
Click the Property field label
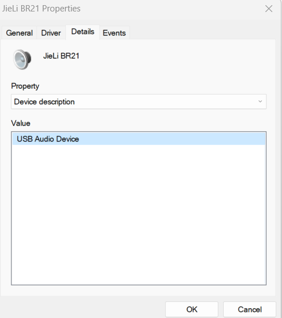[x=25, y=86]
